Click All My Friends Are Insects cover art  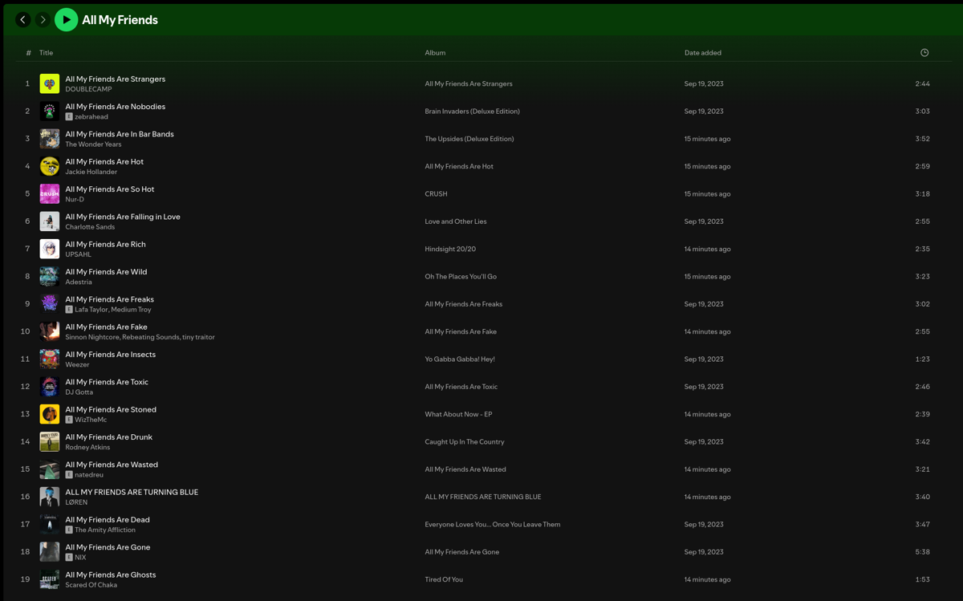pos(50,359)
